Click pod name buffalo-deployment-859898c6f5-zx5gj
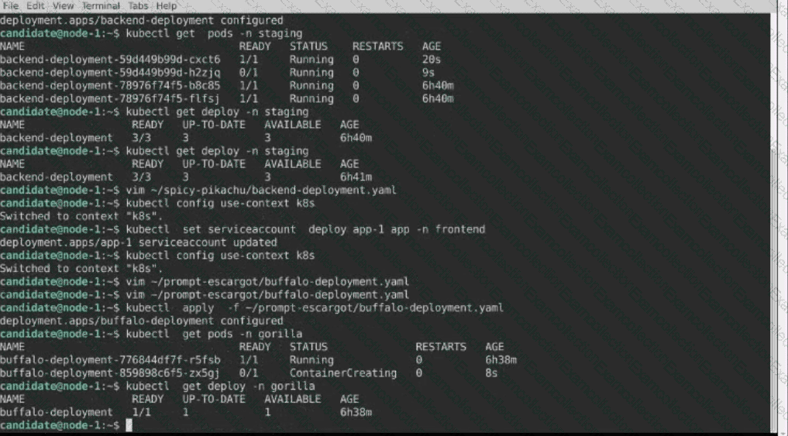Image resolution: width=788 pixels, height=436 pixels. point(110,372)
